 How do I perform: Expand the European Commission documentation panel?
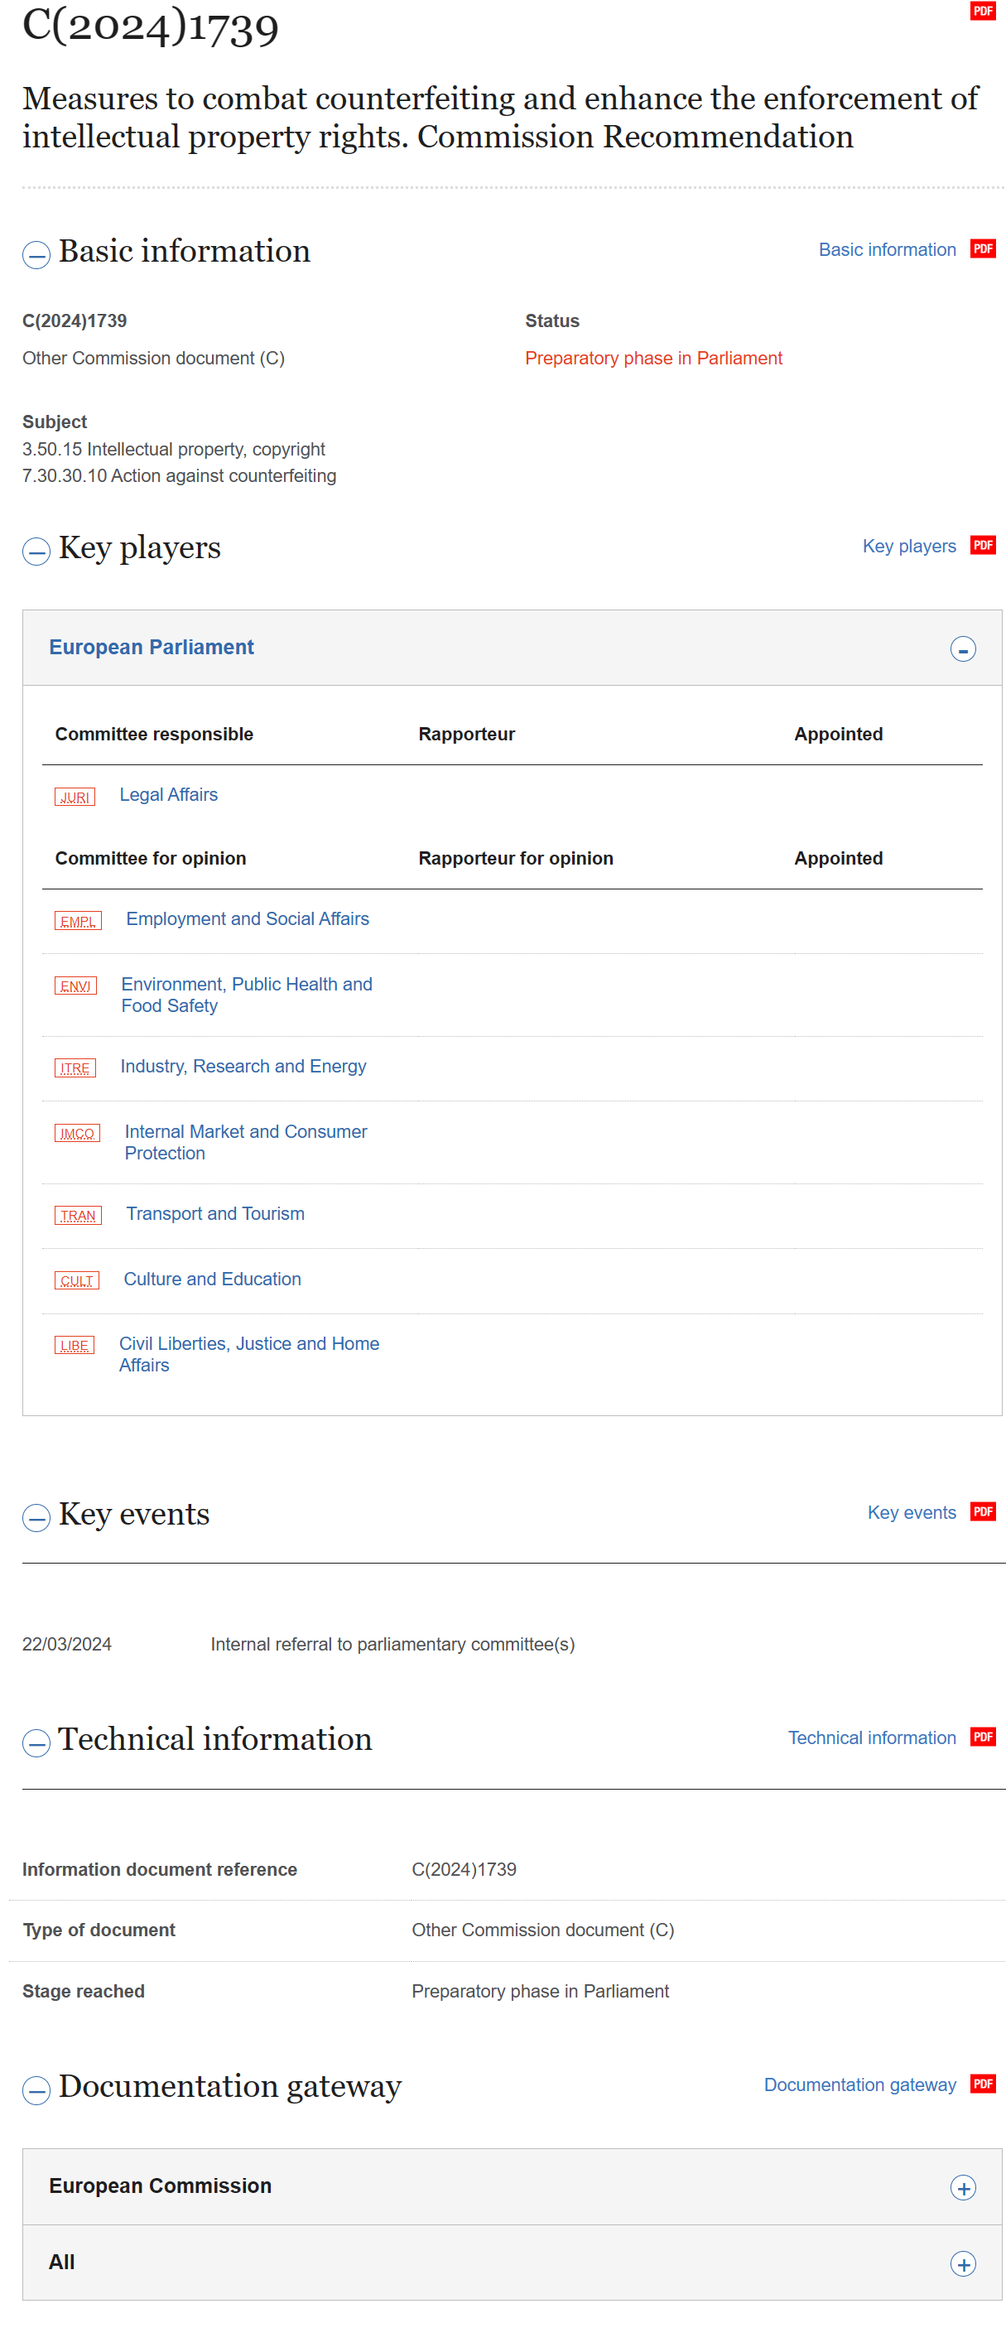tap(962, 2187)
